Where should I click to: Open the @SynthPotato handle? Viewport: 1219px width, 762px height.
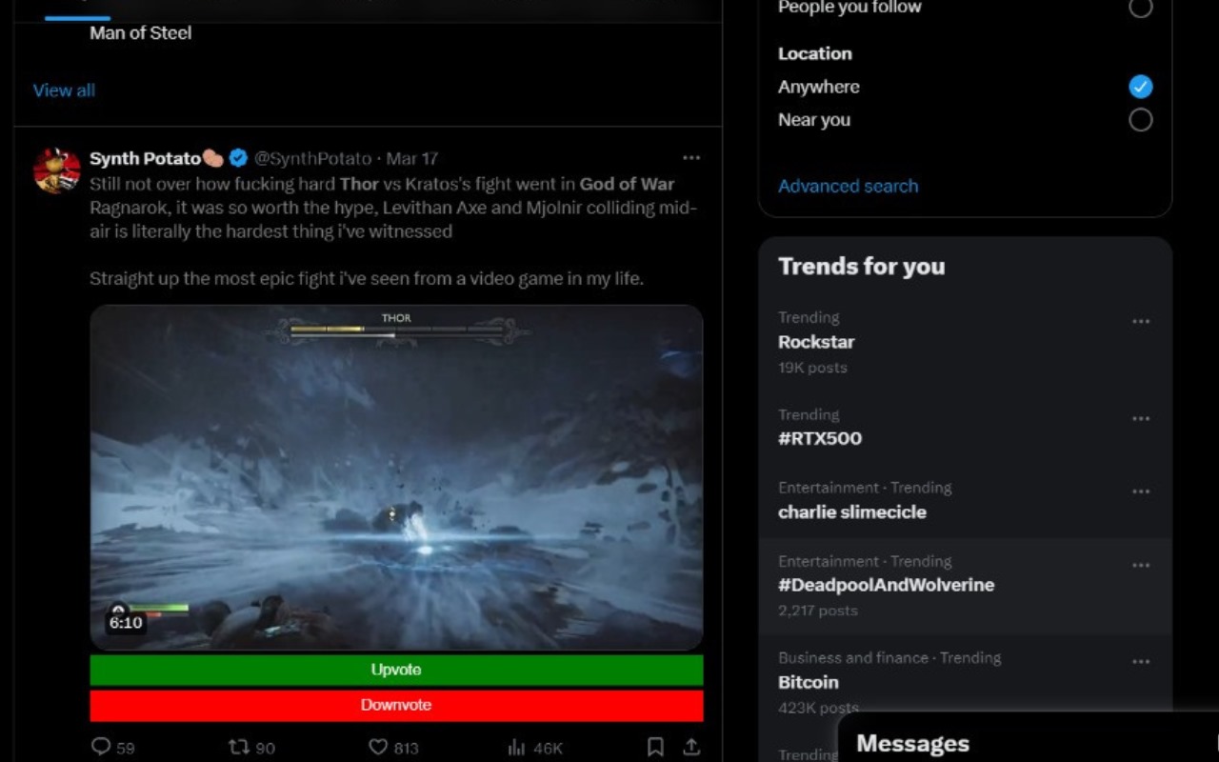312,158
